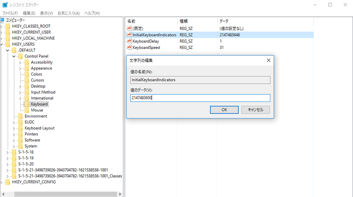Expand the Desktop key
Viewport: 353px width, 197px height.
20,86
